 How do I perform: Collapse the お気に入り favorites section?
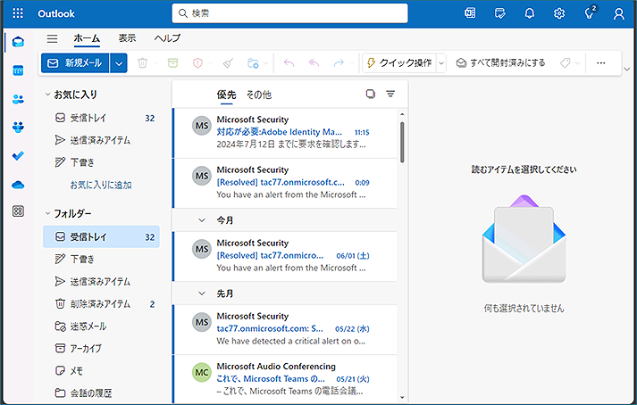click(47, 95)
